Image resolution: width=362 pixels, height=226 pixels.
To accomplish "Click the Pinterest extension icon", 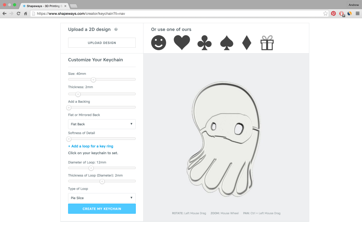I will [333, 13].
